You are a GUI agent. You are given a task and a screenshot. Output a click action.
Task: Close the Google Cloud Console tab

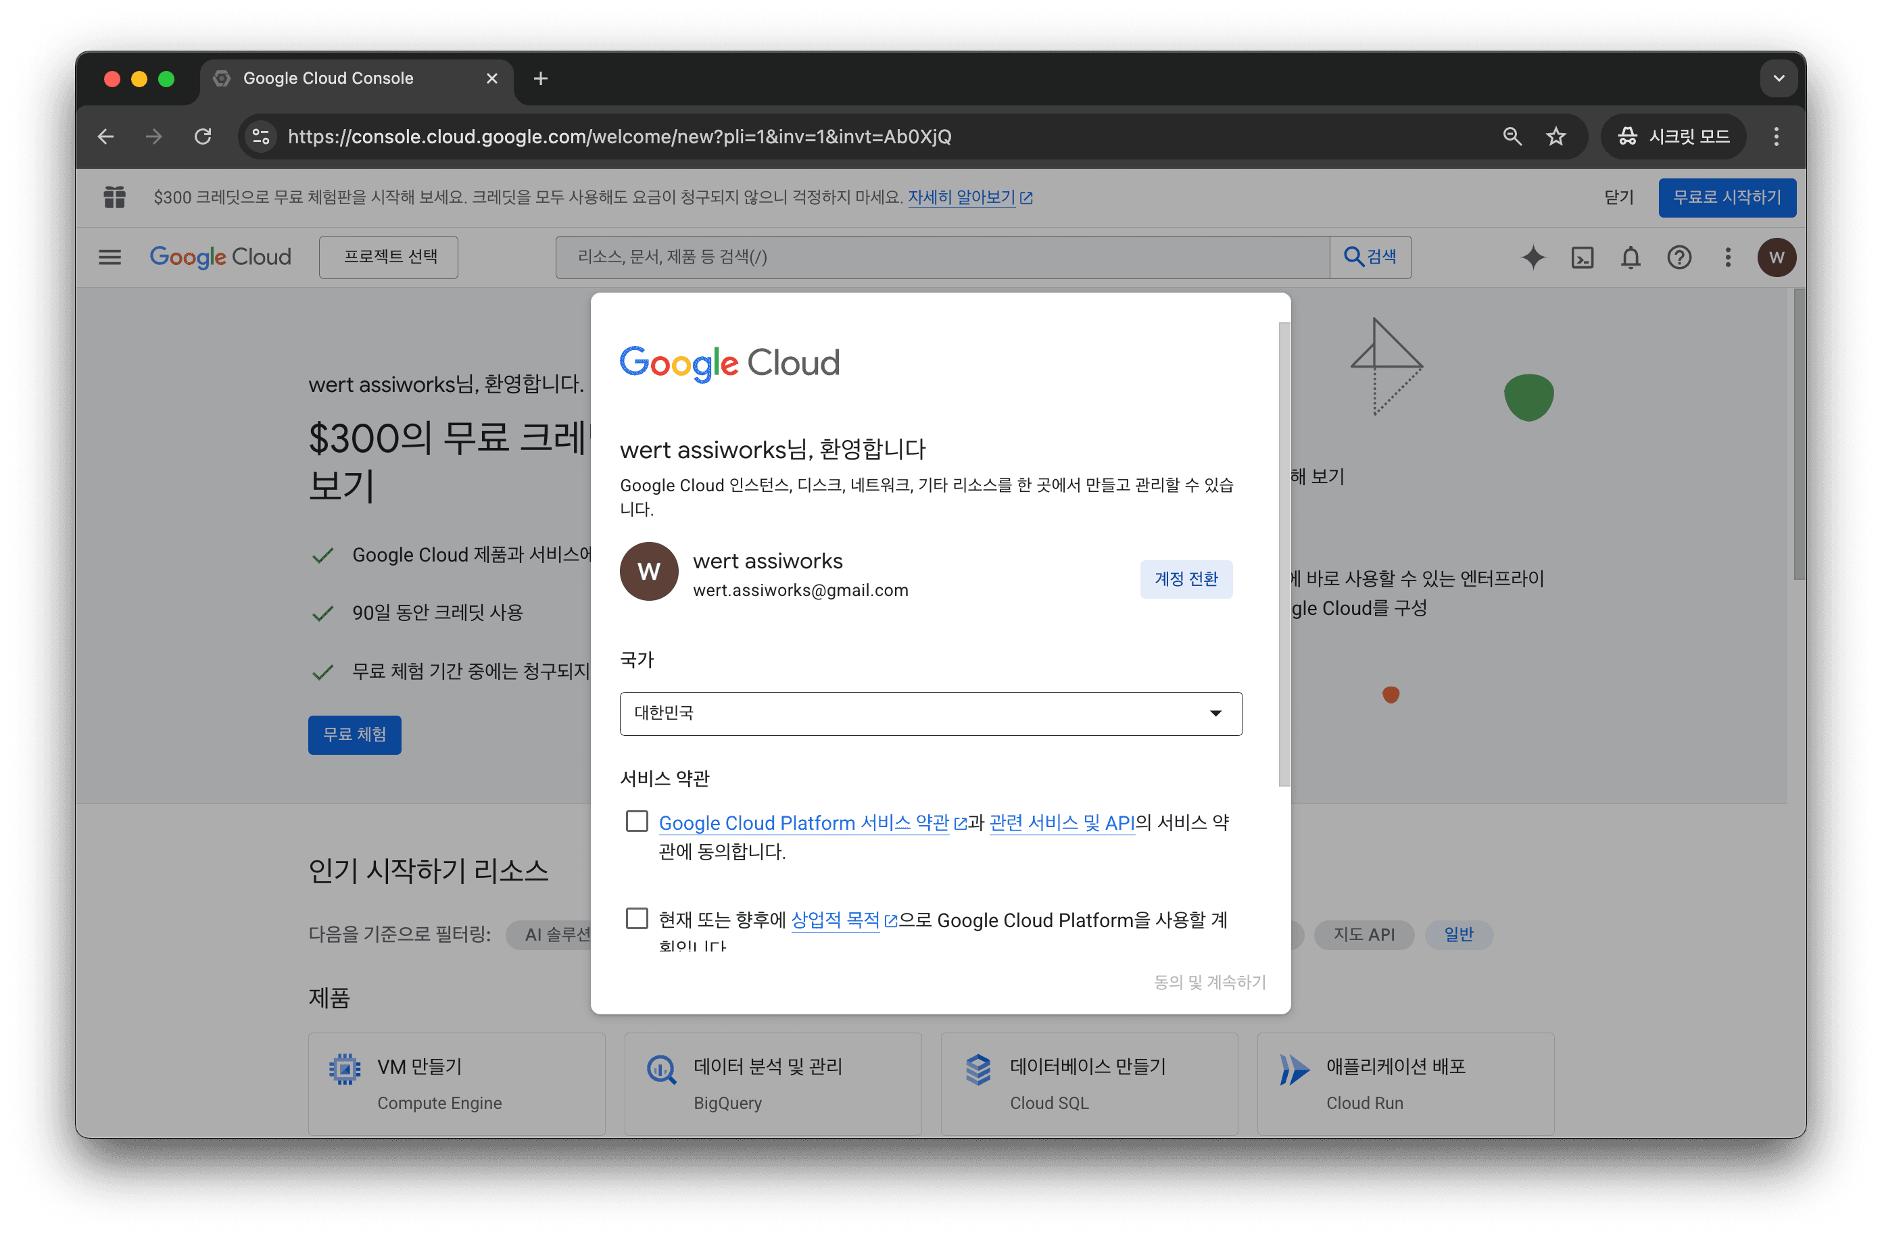click(492, 78)
